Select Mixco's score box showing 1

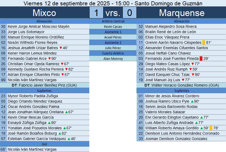[x=96, y=13]
